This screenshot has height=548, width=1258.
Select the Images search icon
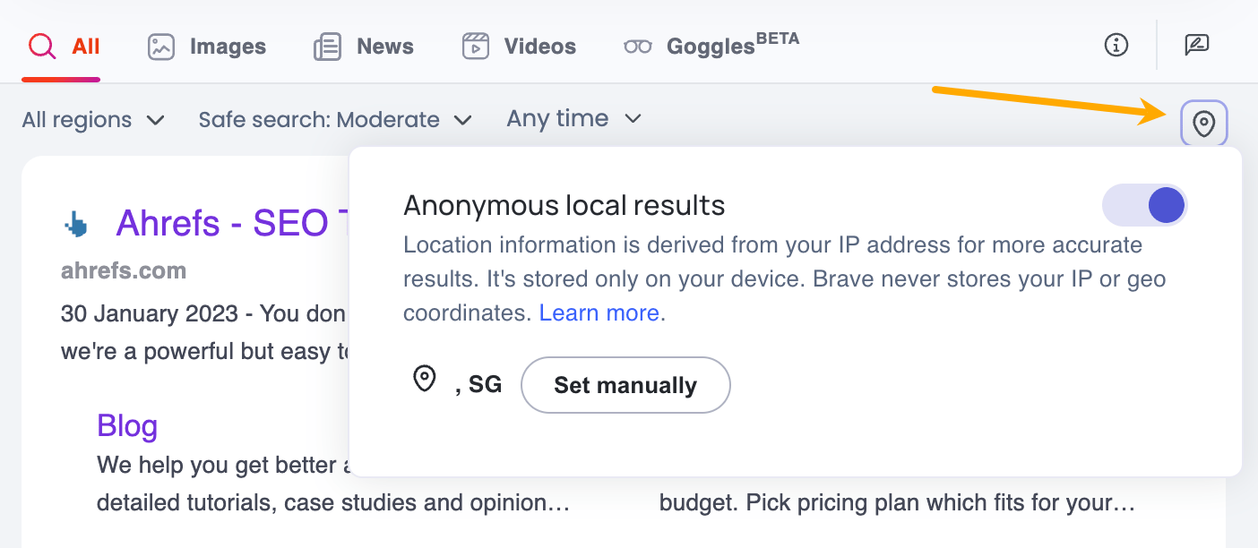pos(159,46)
